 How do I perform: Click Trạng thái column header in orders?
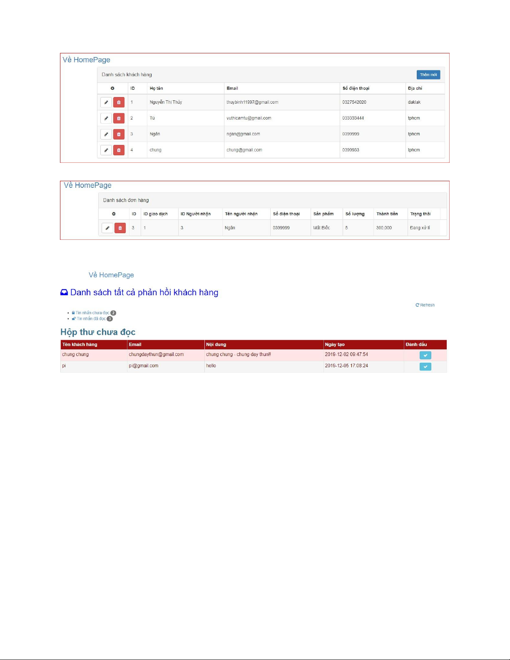pyautogui.click(x=420, y=214)
